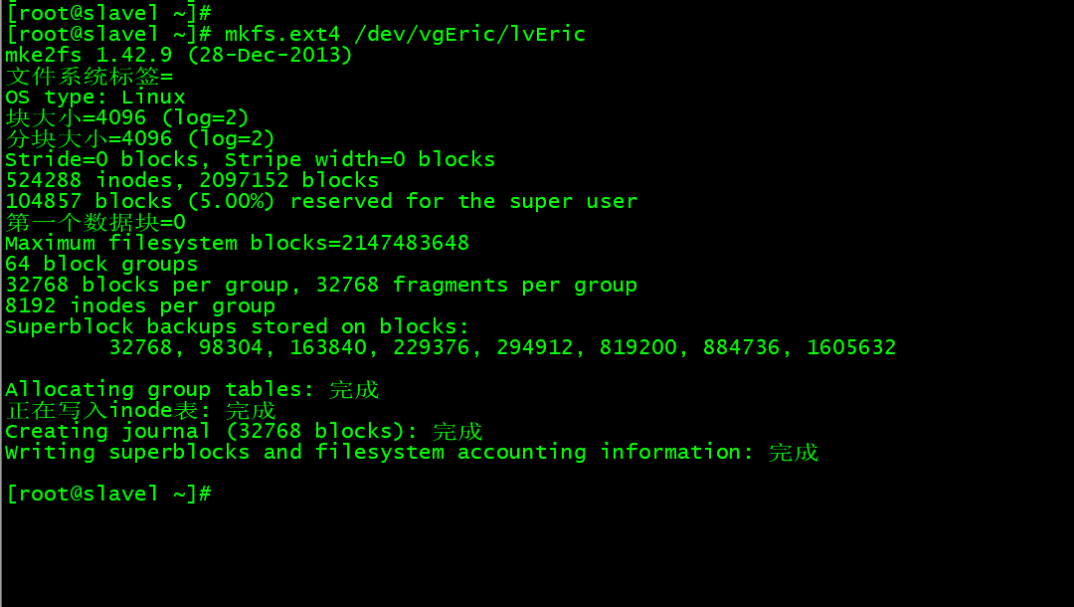The width and height of the screenshot is (1074, 607).
Task: Click the Writing superblocks and filesystem accounting line
Action: coord(412,452)
